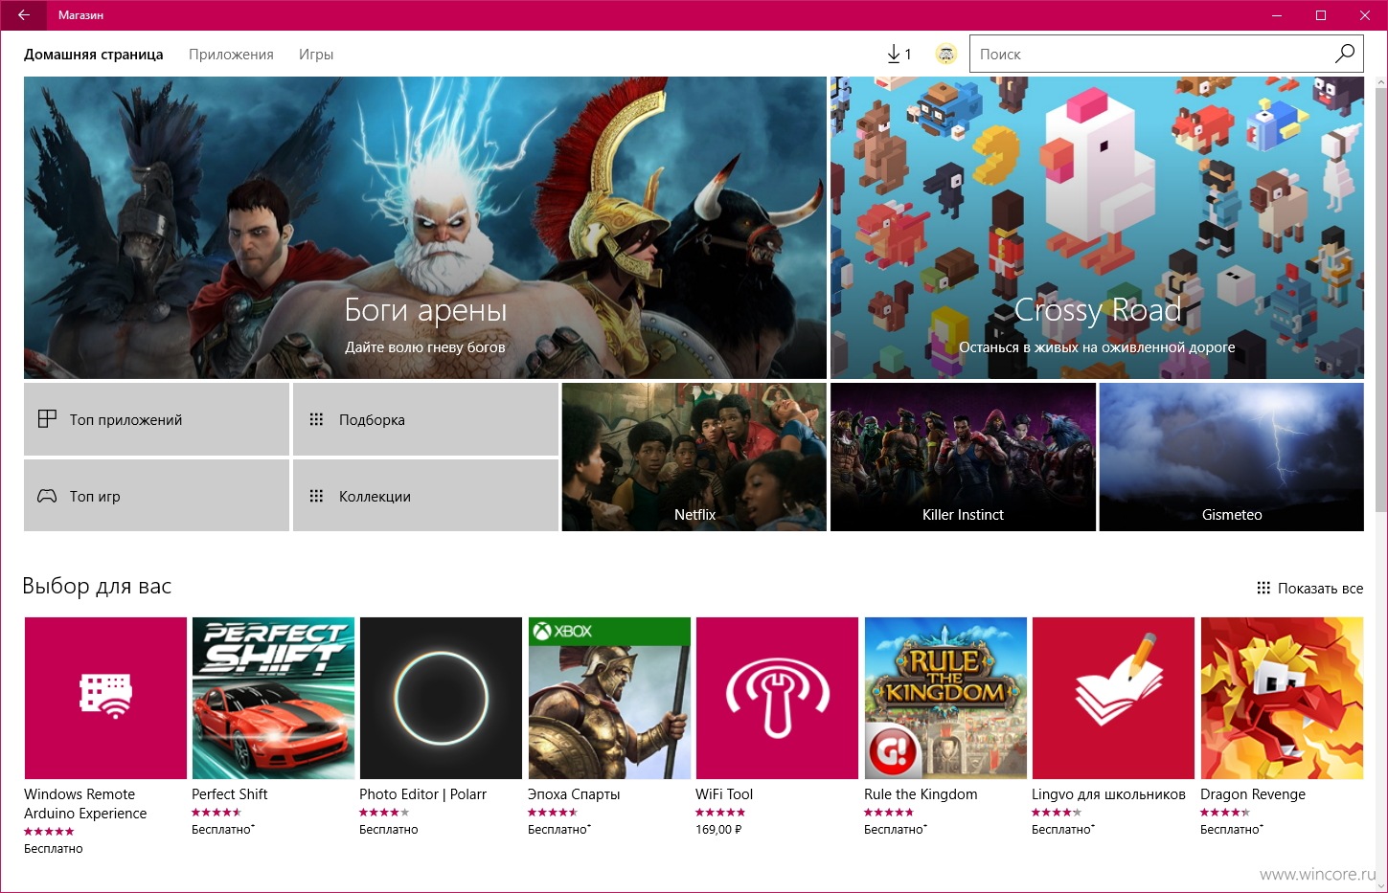Click the WiFi Tool title text
The image size is (1388, 893).
click(724, 794)
